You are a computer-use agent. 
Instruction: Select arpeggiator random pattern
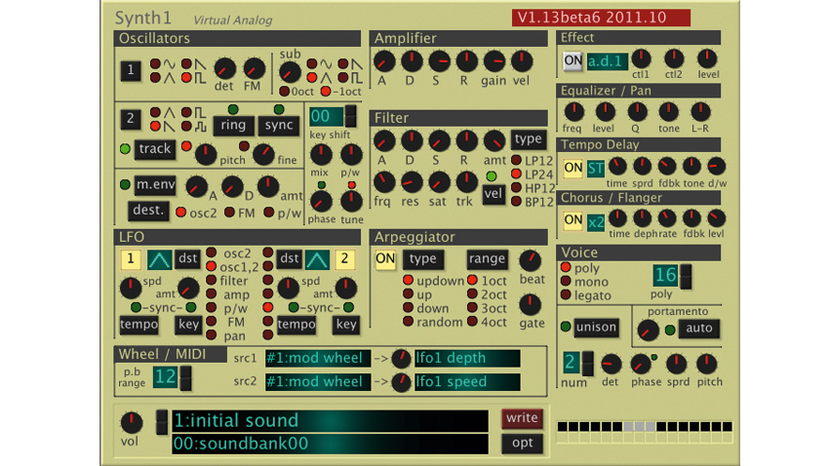408,322
